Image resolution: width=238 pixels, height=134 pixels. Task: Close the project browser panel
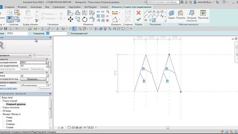click(x=50, y=93)
